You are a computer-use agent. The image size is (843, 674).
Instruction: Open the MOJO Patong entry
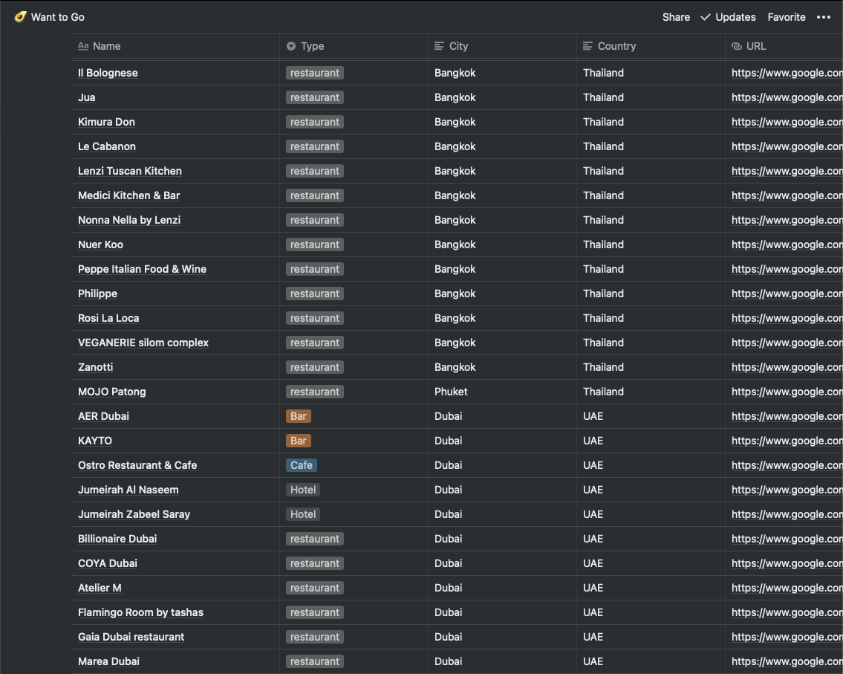tap(112, 392)
